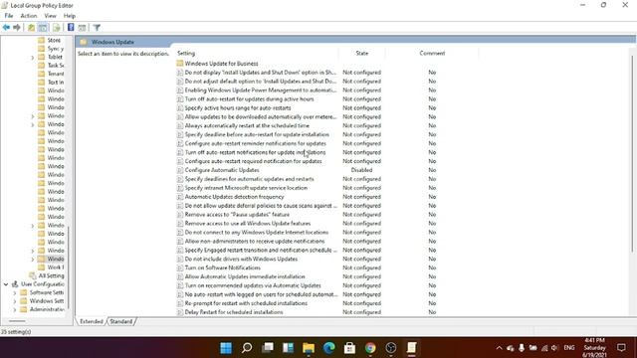
Task: Launch File Explorer from taskbar
Action: 309,348
